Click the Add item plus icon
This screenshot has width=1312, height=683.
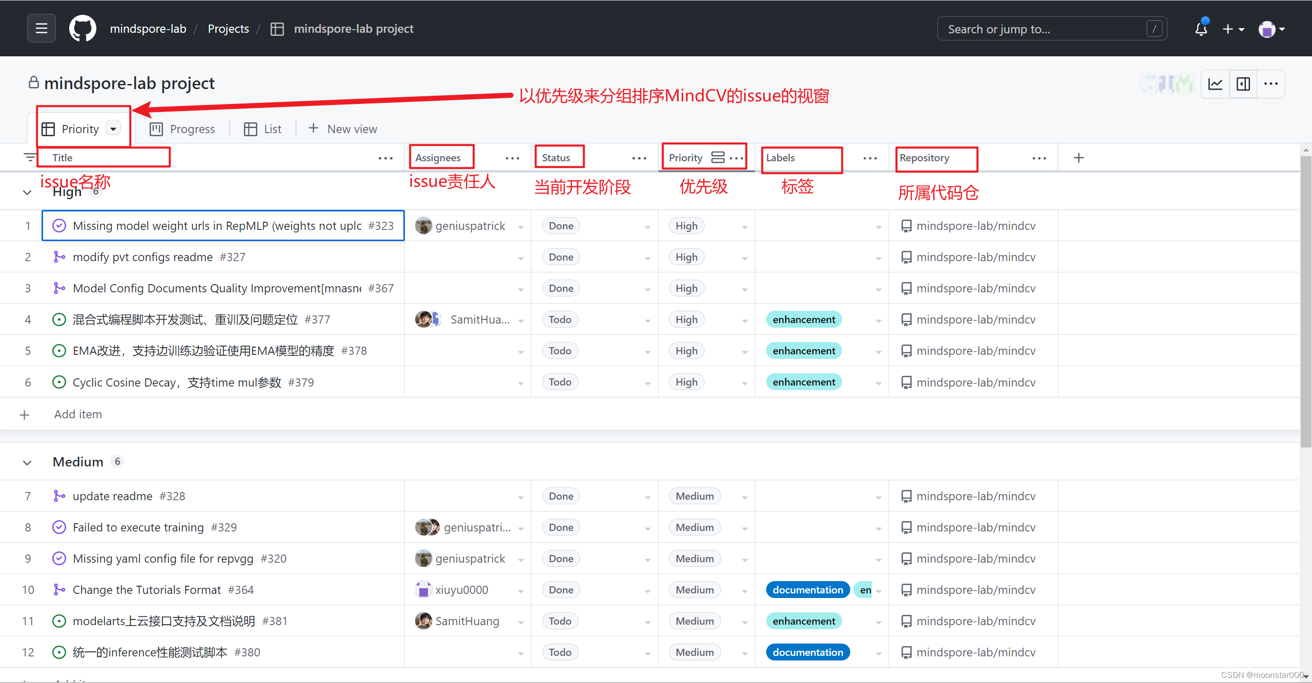(25, 414)
